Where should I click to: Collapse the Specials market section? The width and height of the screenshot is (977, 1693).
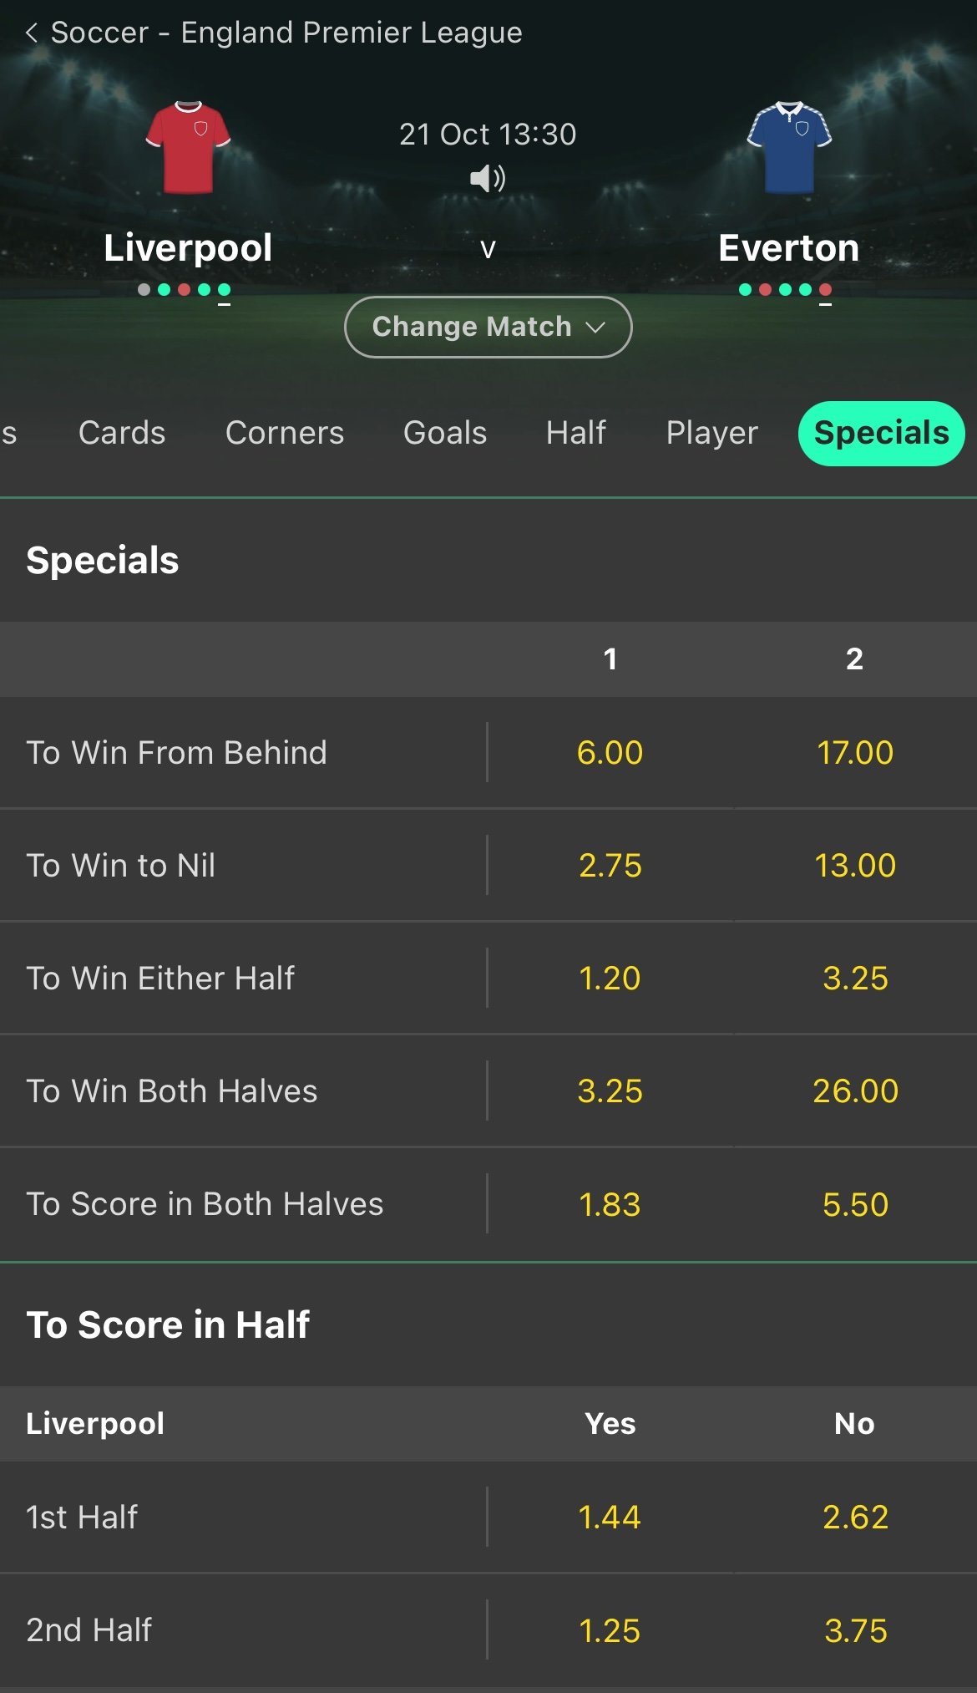pyautogui.click(x=103, y=560)
